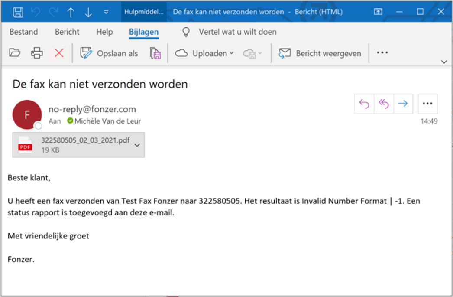Select the Hulpmiddelen contextual tab label
Viewport: 453px width, 297px height.
coord(144,12)
